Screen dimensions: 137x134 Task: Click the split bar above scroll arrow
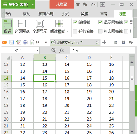[x=132, y=57]
